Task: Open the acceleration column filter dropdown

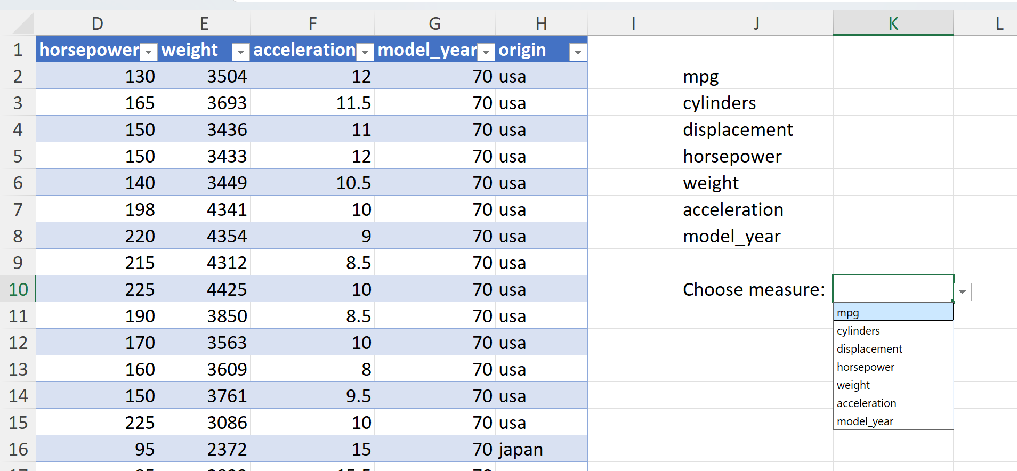Action: pos(365,52)
